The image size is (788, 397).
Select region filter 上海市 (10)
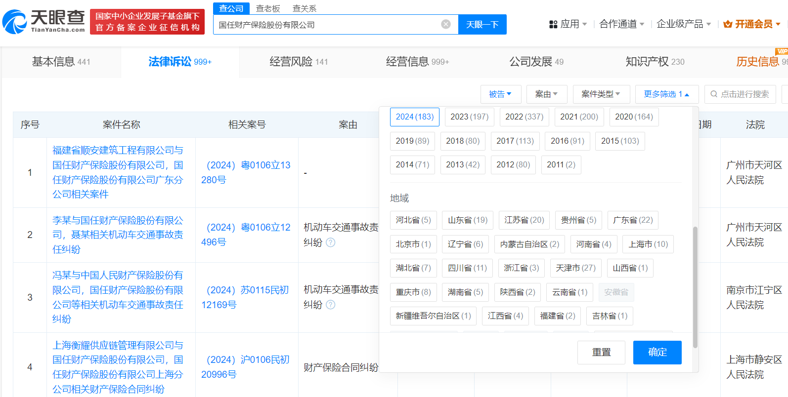coord(648,244)
